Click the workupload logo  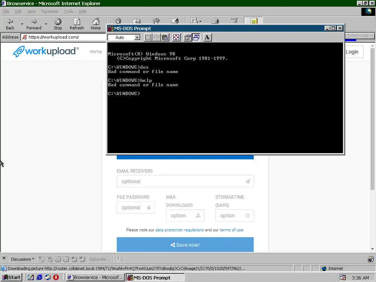click(46, 51)
